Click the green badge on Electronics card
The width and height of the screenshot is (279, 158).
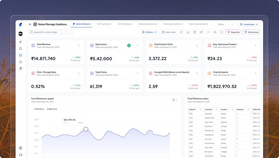coord(129,46)
